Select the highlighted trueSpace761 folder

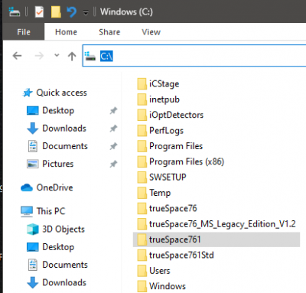click(x=216, y=239)
